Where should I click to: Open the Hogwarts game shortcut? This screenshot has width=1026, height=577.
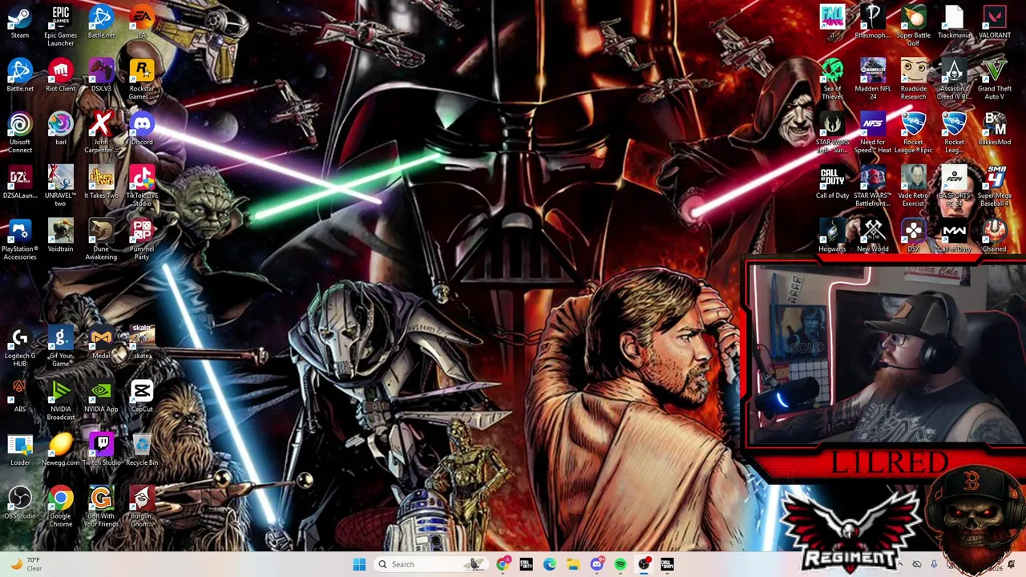pyautogui.click(x=832, y=236)
